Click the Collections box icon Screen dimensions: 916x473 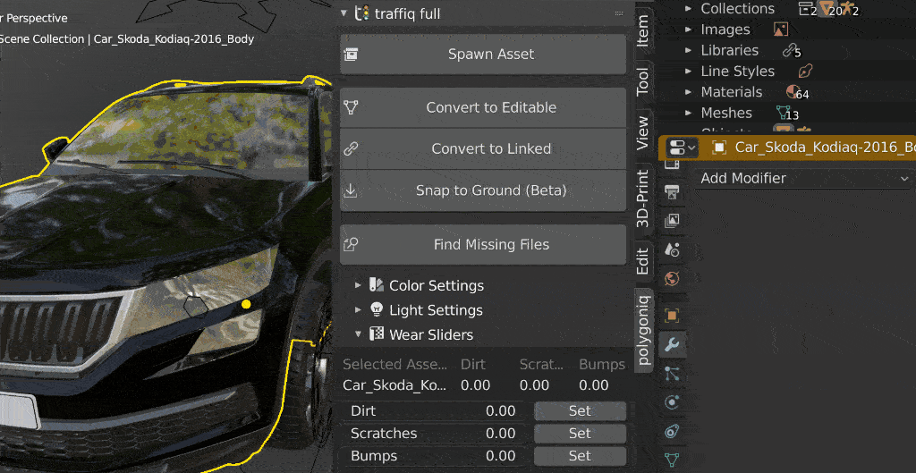click(806, 8)
